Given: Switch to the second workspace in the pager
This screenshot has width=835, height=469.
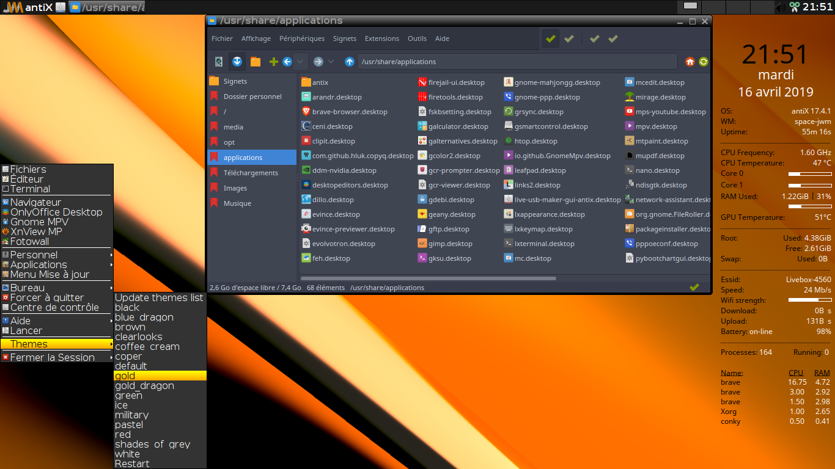Looking at the screenshot, I should [715, 7].
